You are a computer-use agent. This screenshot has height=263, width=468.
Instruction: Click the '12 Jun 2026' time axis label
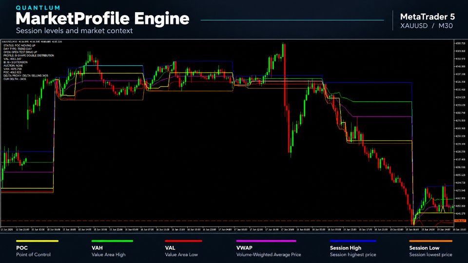6,229
